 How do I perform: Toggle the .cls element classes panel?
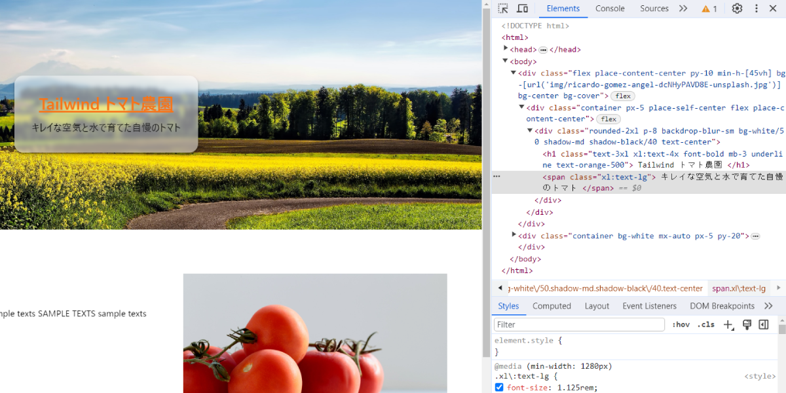706,324
